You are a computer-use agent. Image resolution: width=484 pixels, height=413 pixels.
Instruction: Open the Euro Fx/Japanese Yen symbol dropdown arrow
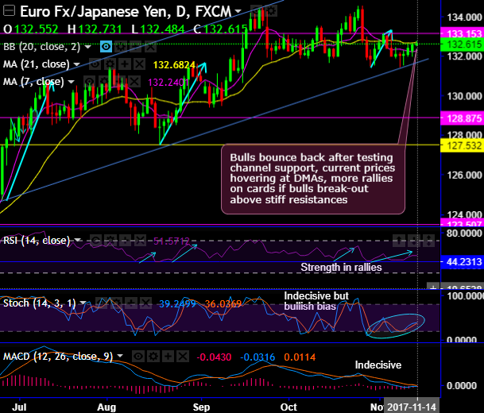tap(238, 12)
